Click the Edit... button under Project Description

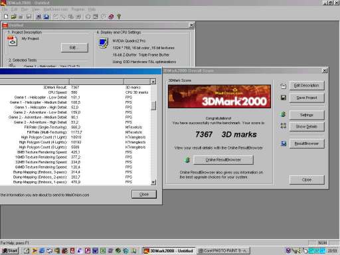pos(74,48)
